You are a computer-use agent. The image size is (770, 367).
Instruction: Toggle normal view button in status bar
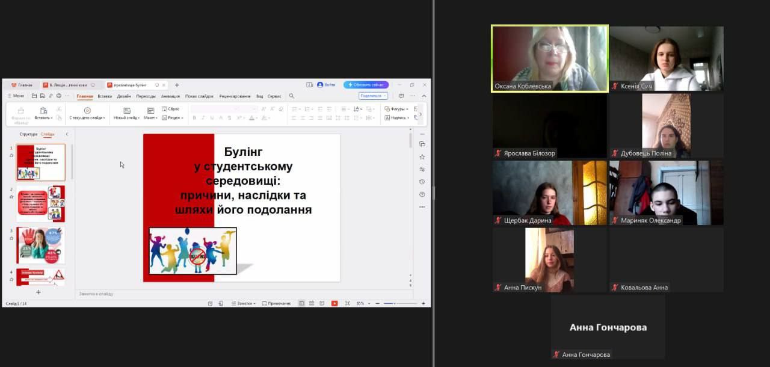coord(301,303)
